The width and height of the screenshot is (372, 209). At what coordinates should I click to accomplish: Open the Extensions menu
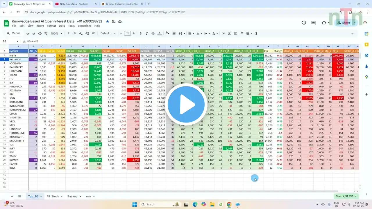[x=84, y=26]
